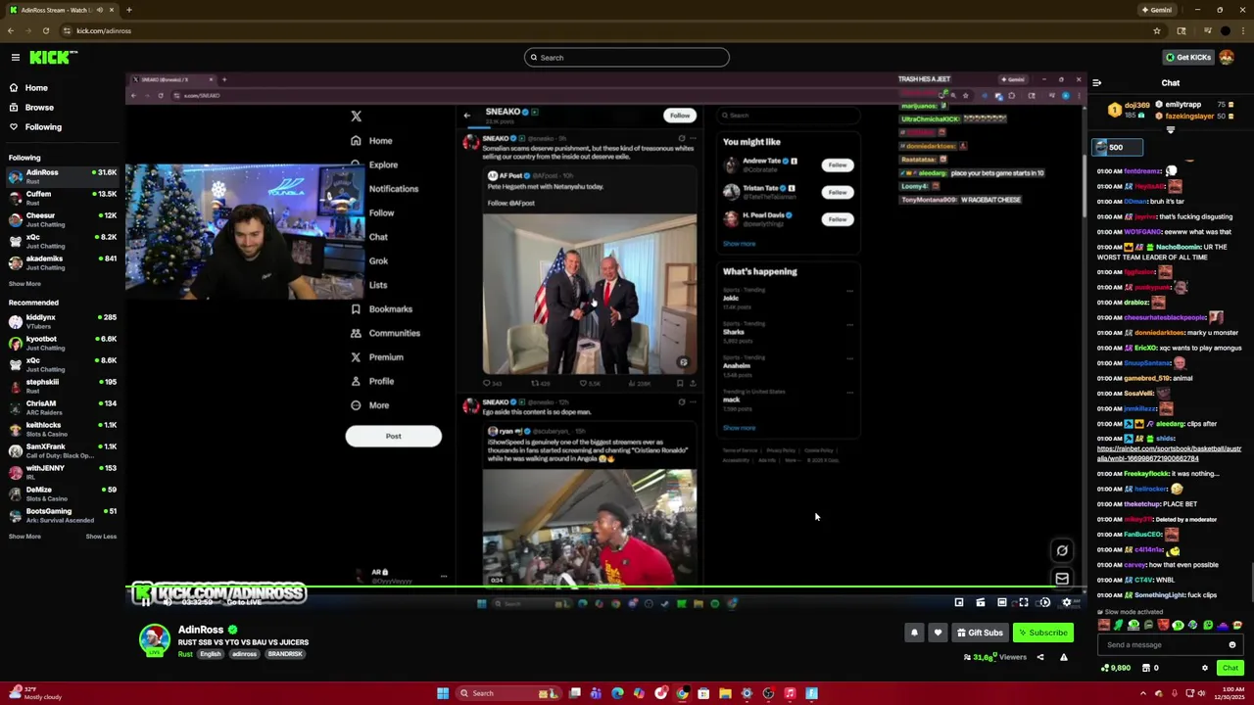
Task: Open the chat settings gear icon
Action: tap(1205, 668)
